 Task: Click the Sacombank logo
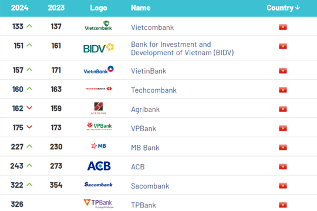pyautogui.click(x=98, y=185)
